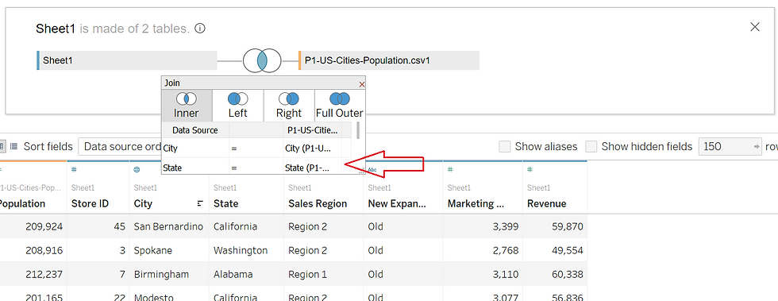Select the Sheet1 table in join canvas
778x301 pixels.
(x=127, y=60)
